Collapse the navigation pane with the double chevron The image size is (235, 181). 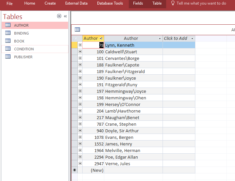point(65,16)
